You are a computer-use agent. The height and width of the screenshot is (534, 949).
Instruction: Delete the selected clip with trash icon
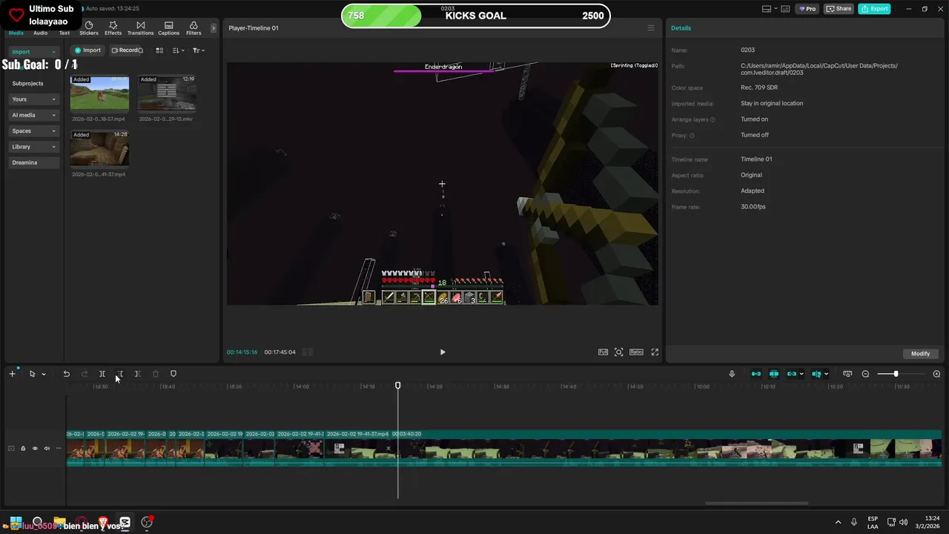(x=156, y=374)
